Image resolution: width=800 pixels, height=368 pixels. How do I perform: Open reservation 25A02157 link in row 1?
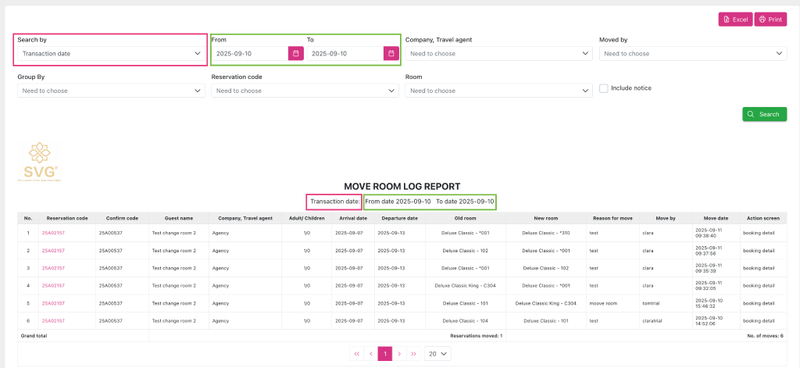point(53,234)
